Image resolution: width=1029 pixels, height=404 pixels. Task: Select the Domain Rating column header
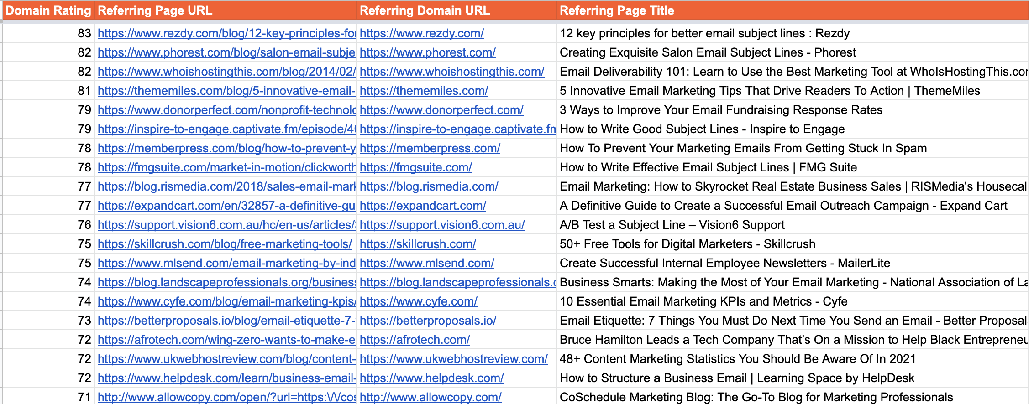tap(48, 10)
